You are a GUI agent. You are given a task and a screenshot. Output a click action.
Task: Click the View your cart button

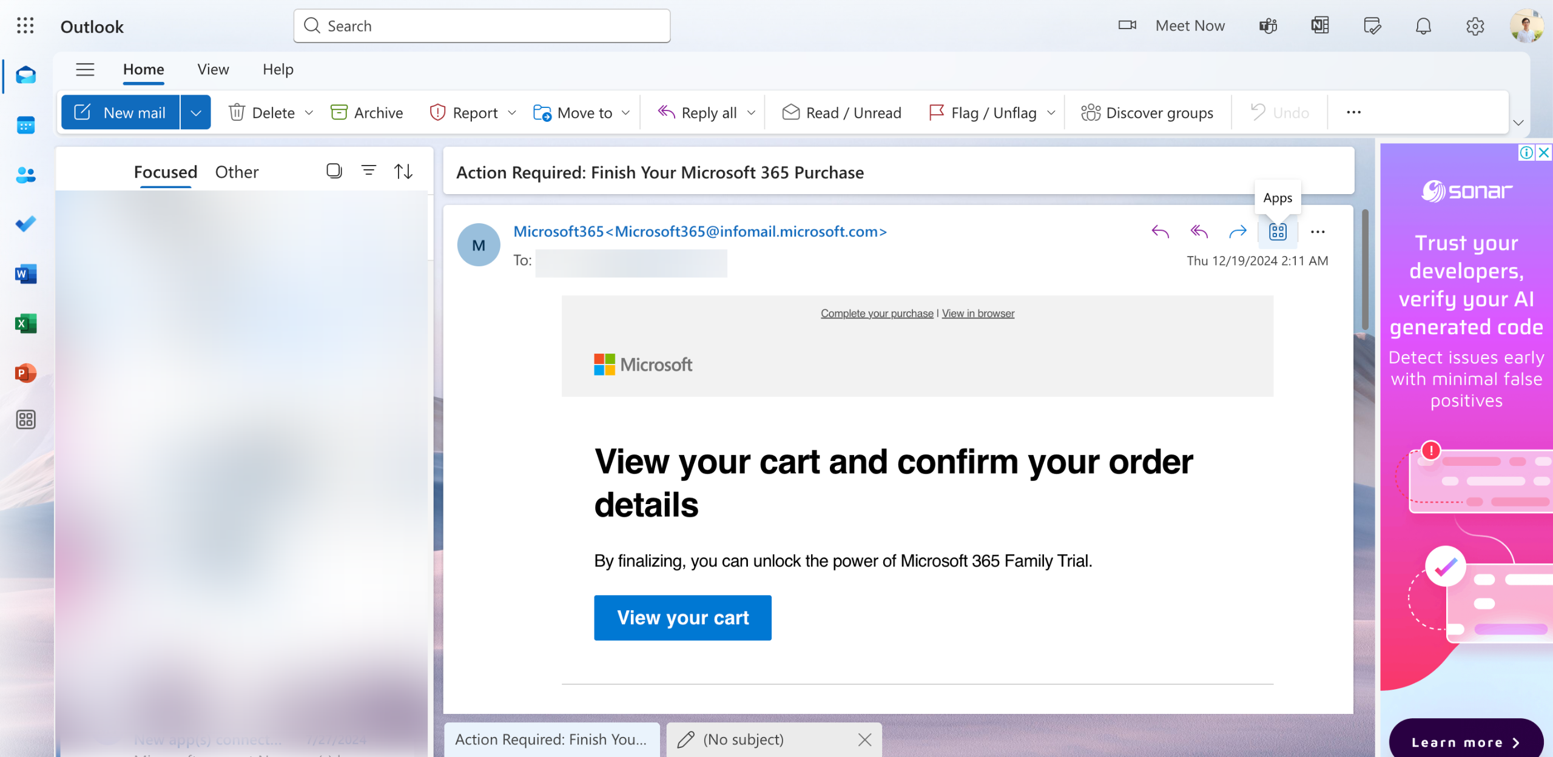682,617
